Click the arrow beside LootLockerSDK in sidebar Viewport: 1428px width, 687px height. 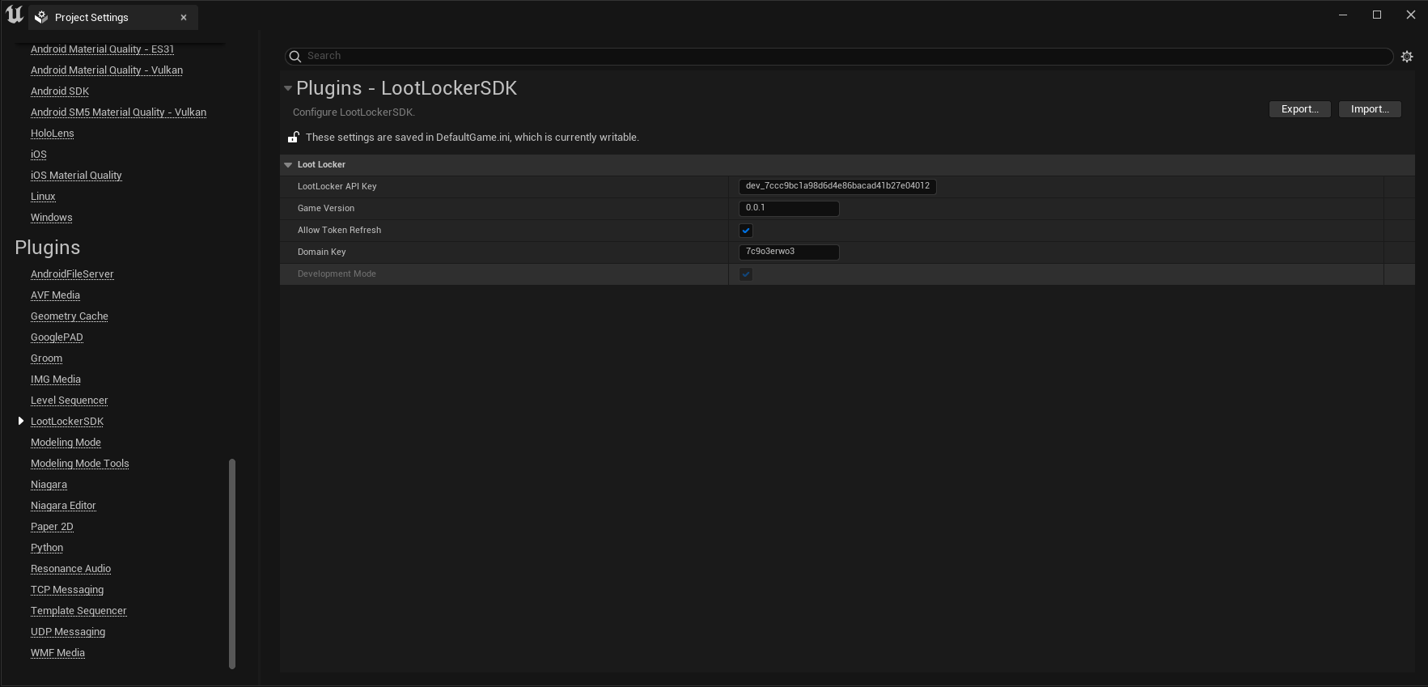21,421
